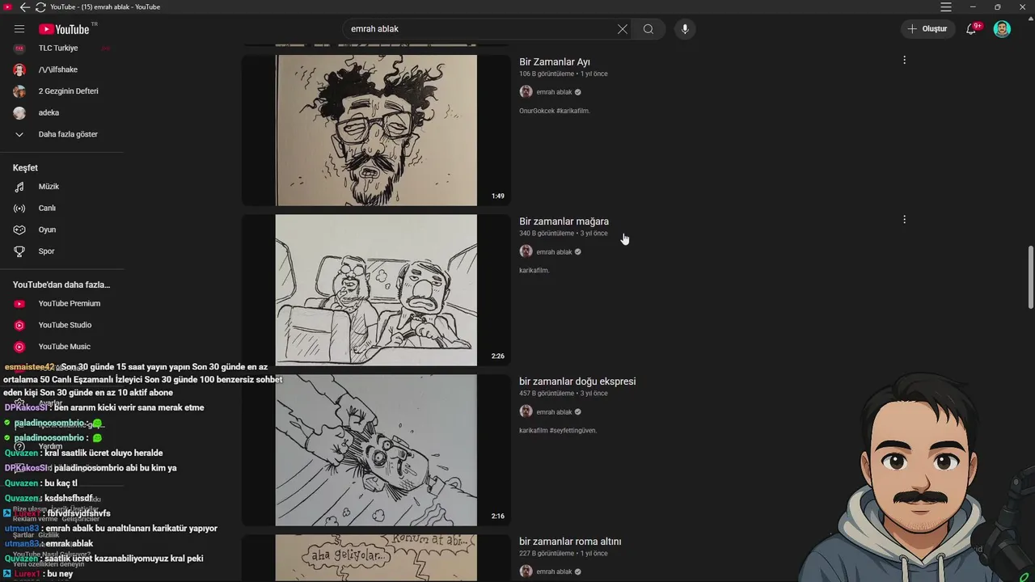1035x582 pixels.
Task: Open channel avatar under bir zamanlar doğu ekspresi
Action: click(526, 411)
